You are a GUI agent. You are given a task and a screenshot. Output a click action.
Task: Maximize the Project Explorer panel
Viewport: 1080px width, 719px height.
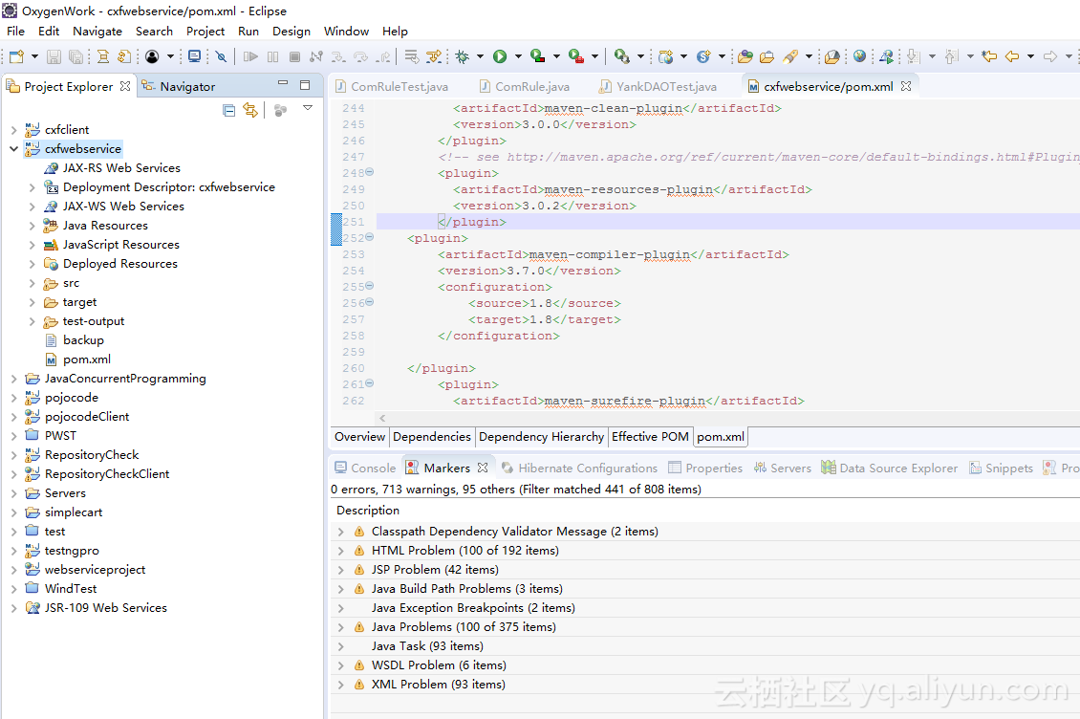tap(305, 85)
